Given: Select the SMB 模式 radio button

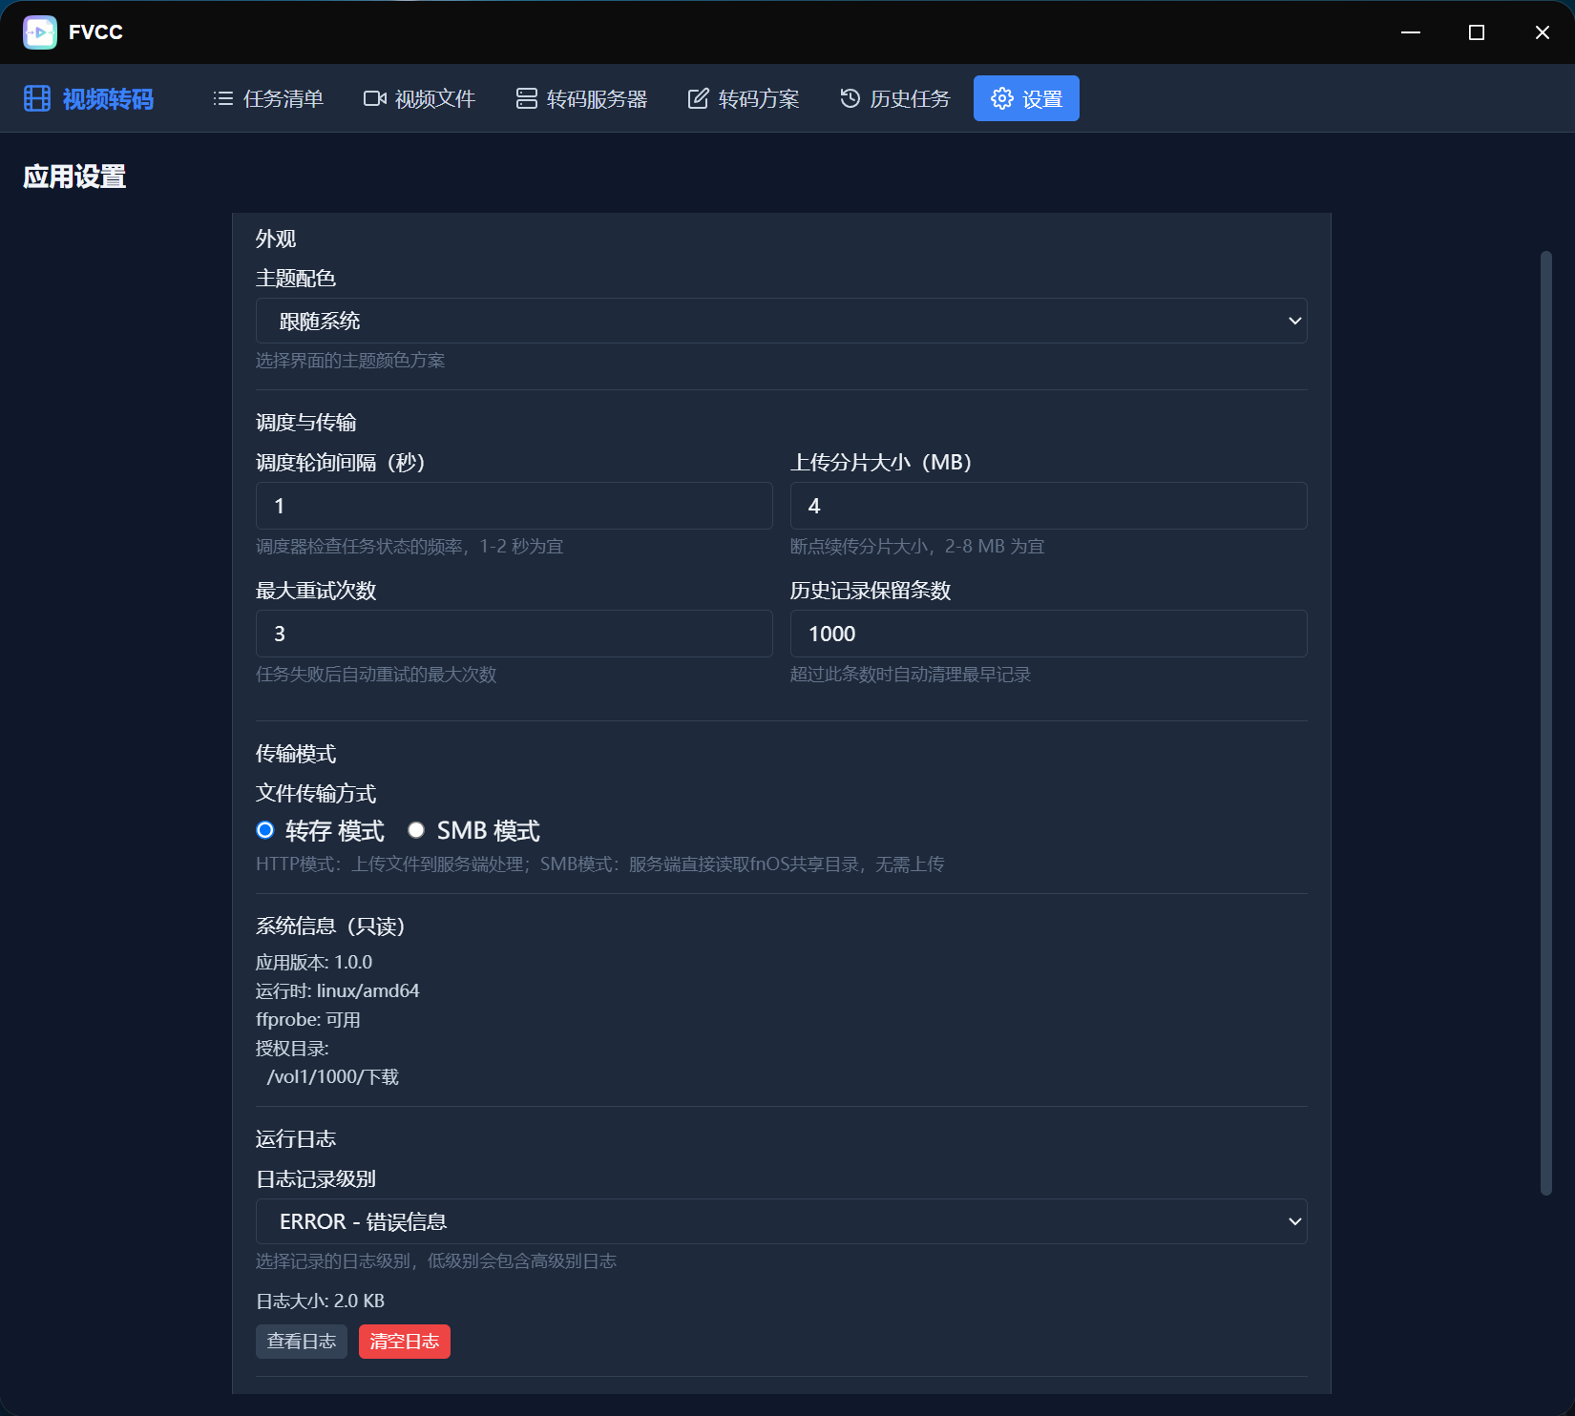Looking at the screenshot, I should tap(416, 830).
